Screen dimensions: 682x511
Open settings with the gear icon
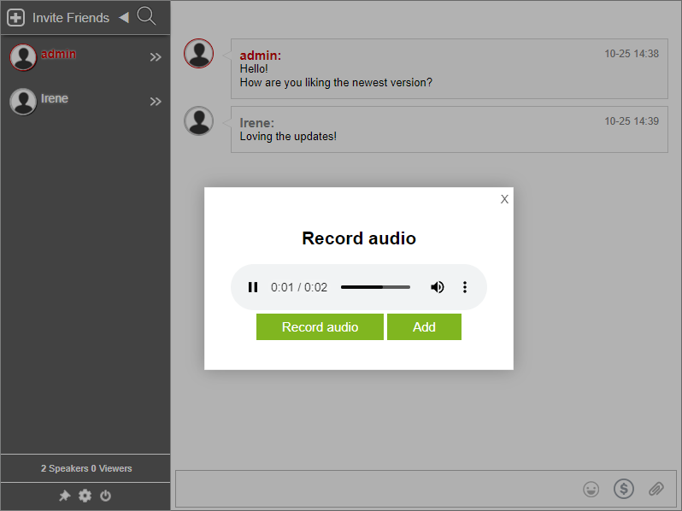point(85,496)
